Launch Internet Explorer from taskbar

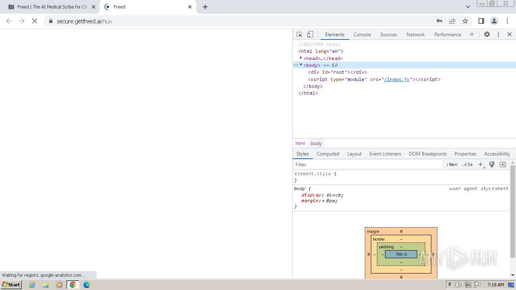[x=32, y=285]
